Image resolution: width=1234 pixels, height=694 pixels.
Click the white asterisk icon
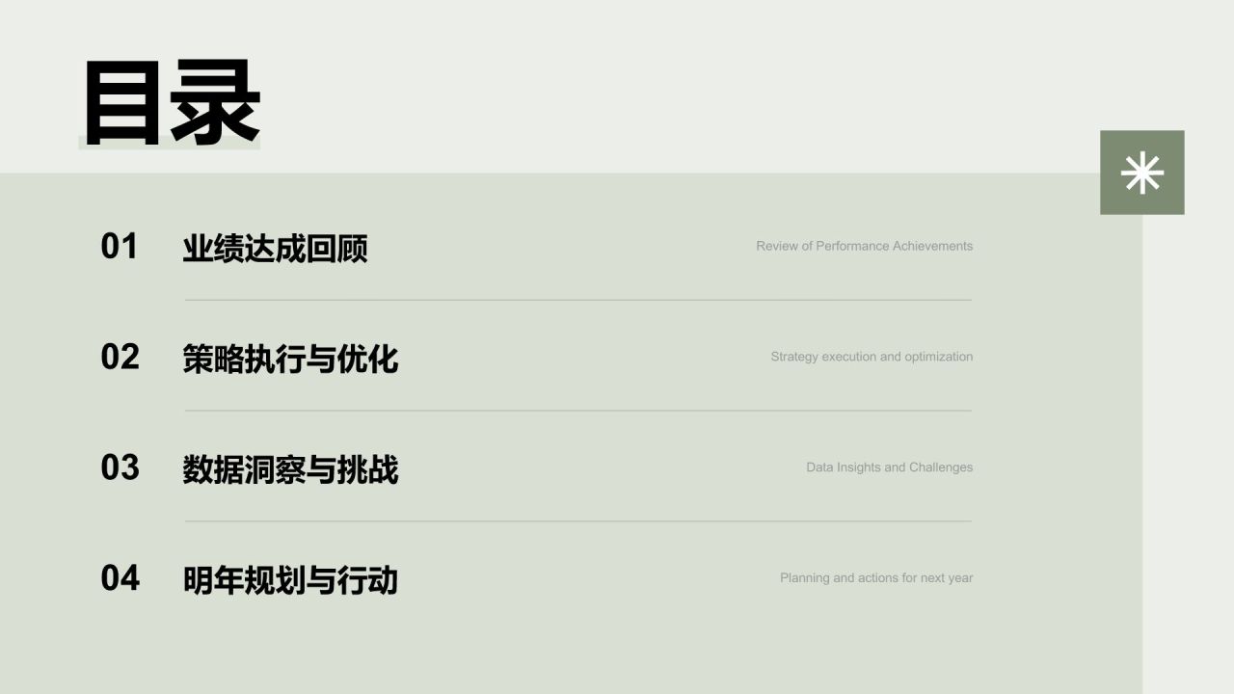coord(1141,173)
